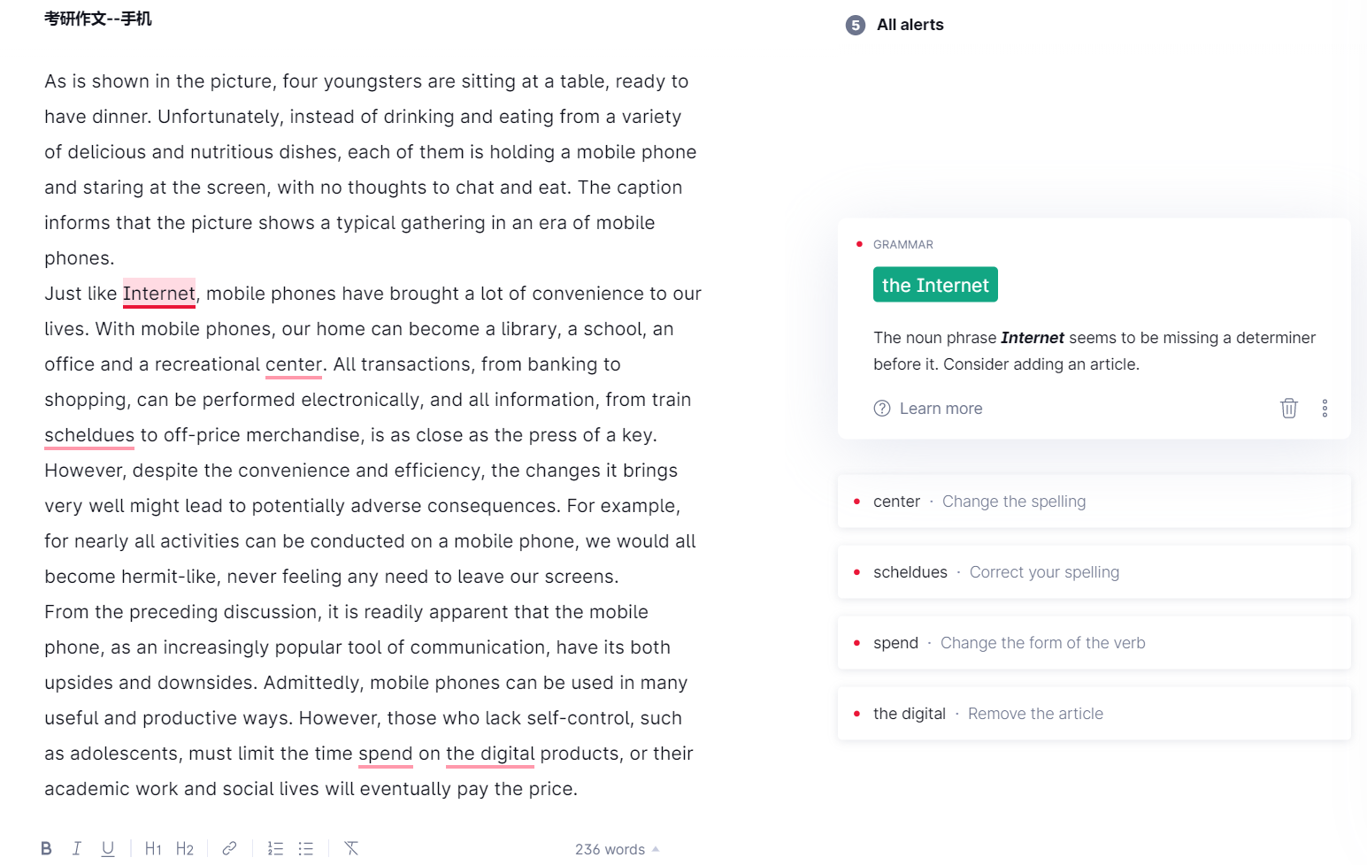This screenshot has height=865, width=1367.
Task: Toggle underline formatting
Action: click(108, 848)
